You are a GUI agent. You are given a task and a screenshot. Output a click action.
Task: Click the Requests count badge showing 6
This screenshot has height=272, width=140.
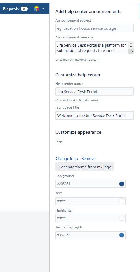[x=24, y=9]
